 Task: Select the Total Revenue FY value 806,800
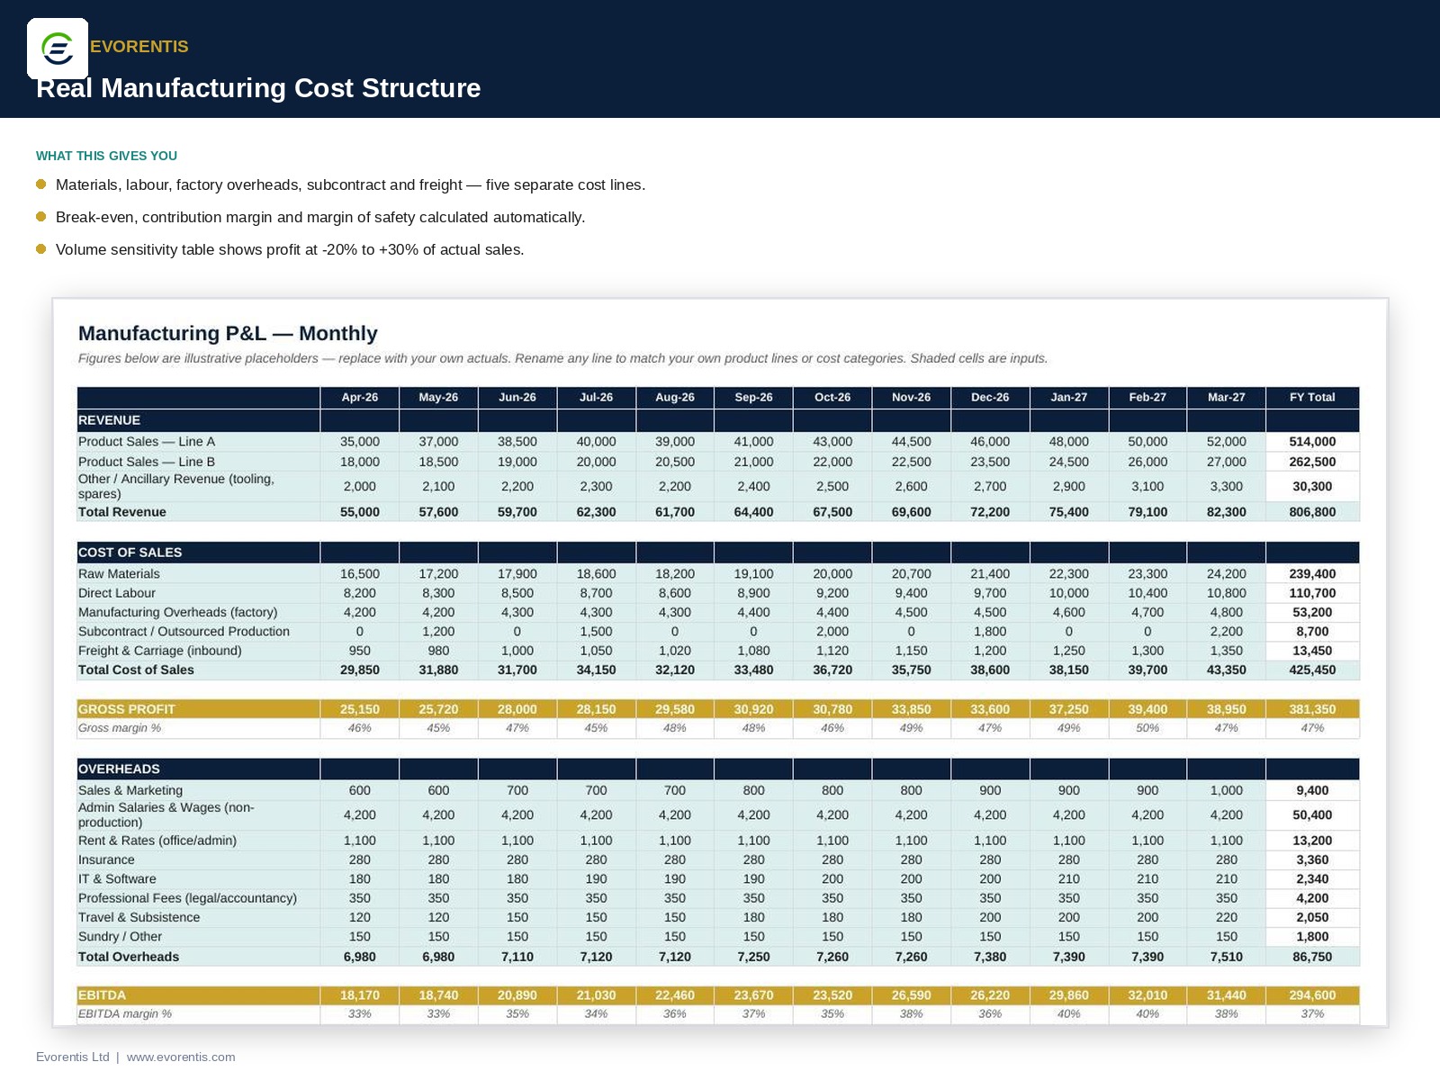1312,512
